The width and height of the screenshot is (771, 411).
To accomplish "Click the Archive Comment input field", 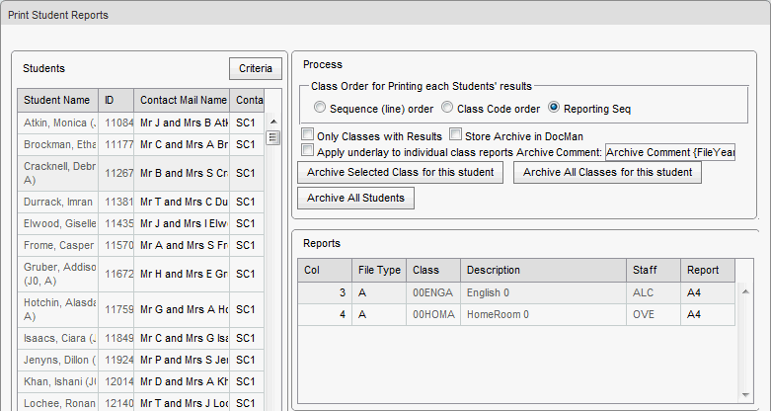I will tap(670, 152).
